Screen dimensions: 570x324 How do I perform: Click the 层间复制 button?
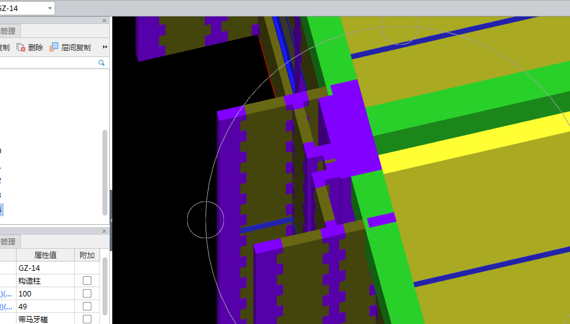click(70, 47)
